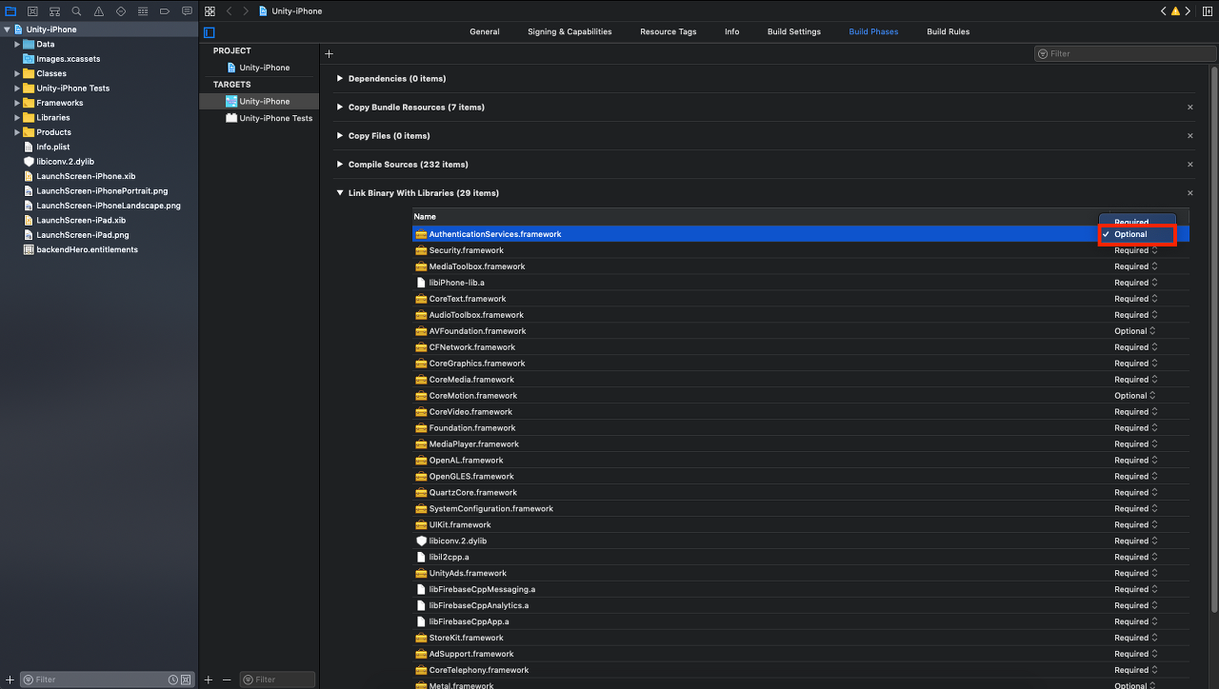This screenshot has height=689, width=1219.
Task: Jump to the next issue arrow
Action: tap(1187, 11)
